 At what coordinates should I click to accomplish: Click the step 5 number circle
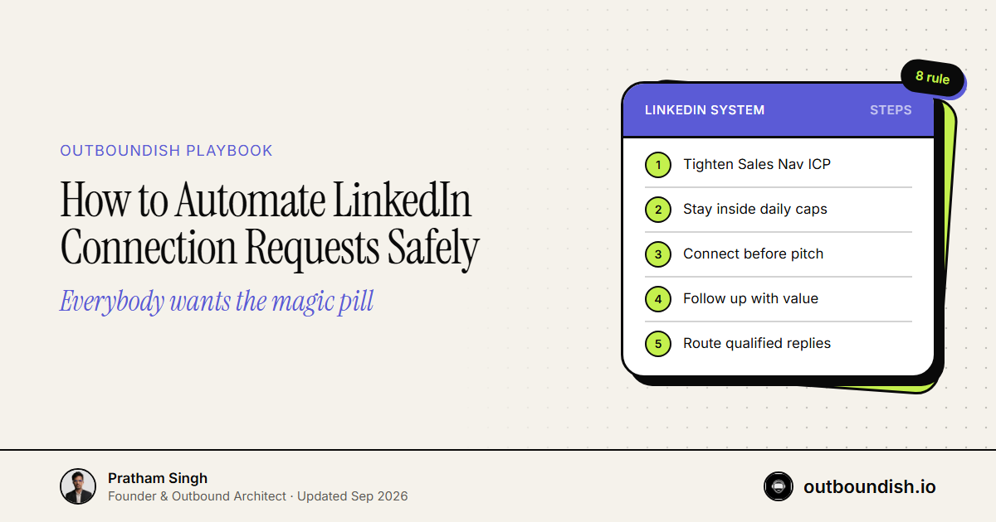click(x=658, y=343)
